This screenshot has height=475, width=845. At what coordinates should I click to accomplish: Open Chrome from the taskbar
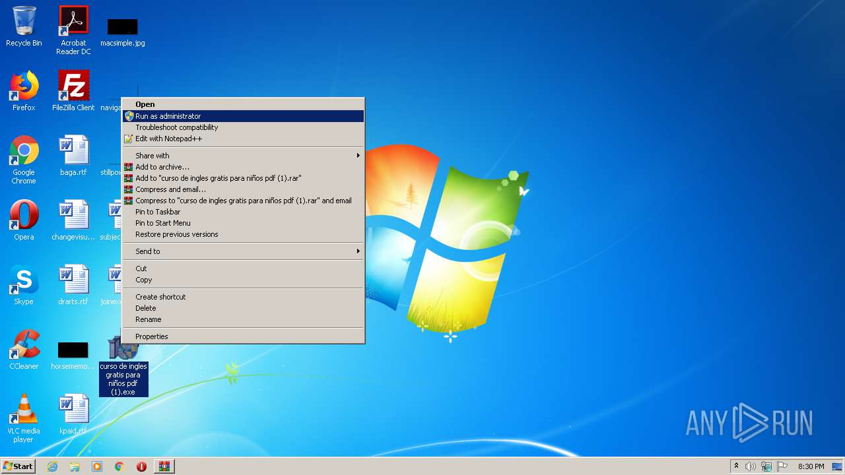tap(119, 466)
